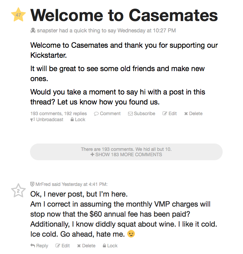Subscribe to this thread via envelope icon
The image size is (243, 254).
(x=130, y=113)
